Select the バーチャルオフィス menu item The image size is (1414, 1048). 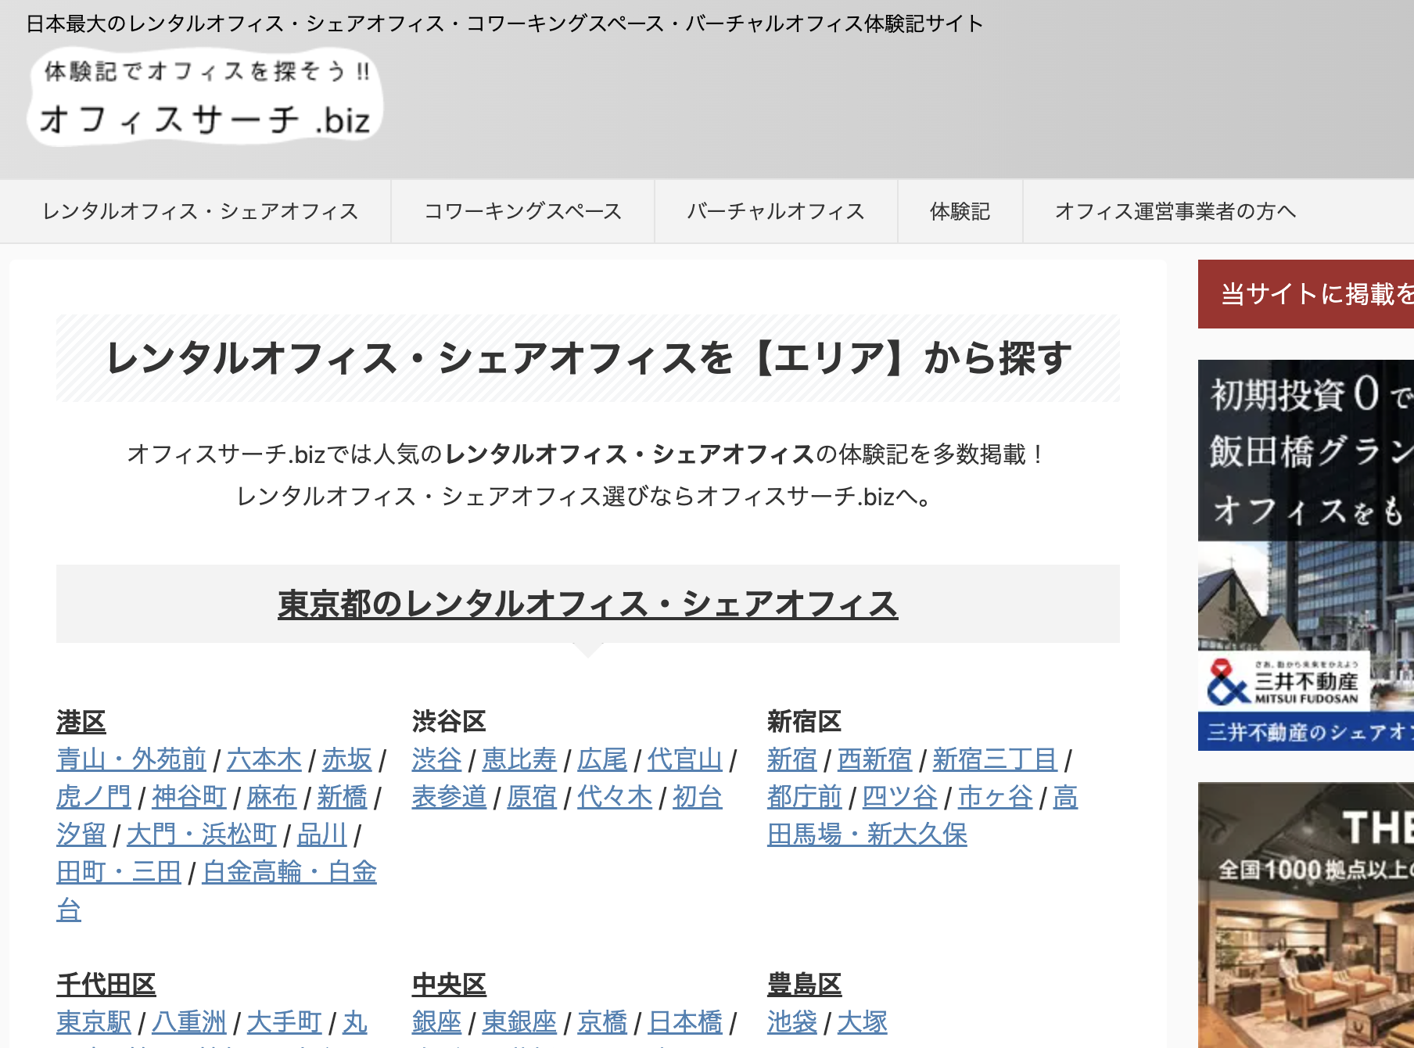(775, 211)
